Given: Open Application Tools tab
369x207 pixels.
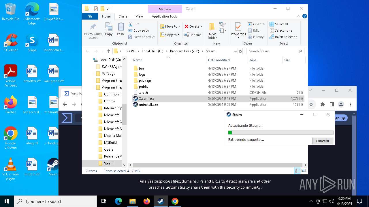Looking at the screenshot, I should pyautogui.click(x=165, y=16).
